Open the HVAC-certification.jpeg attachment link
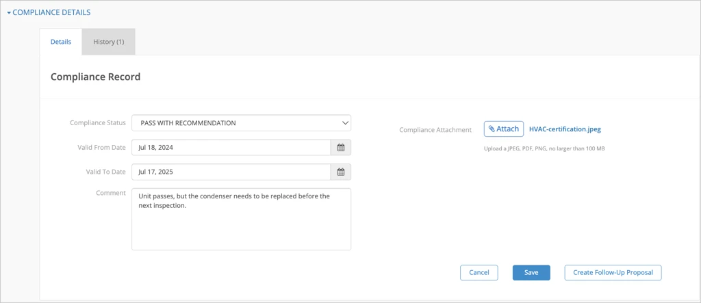The image size is (701, 303). [x=565, y=129]
